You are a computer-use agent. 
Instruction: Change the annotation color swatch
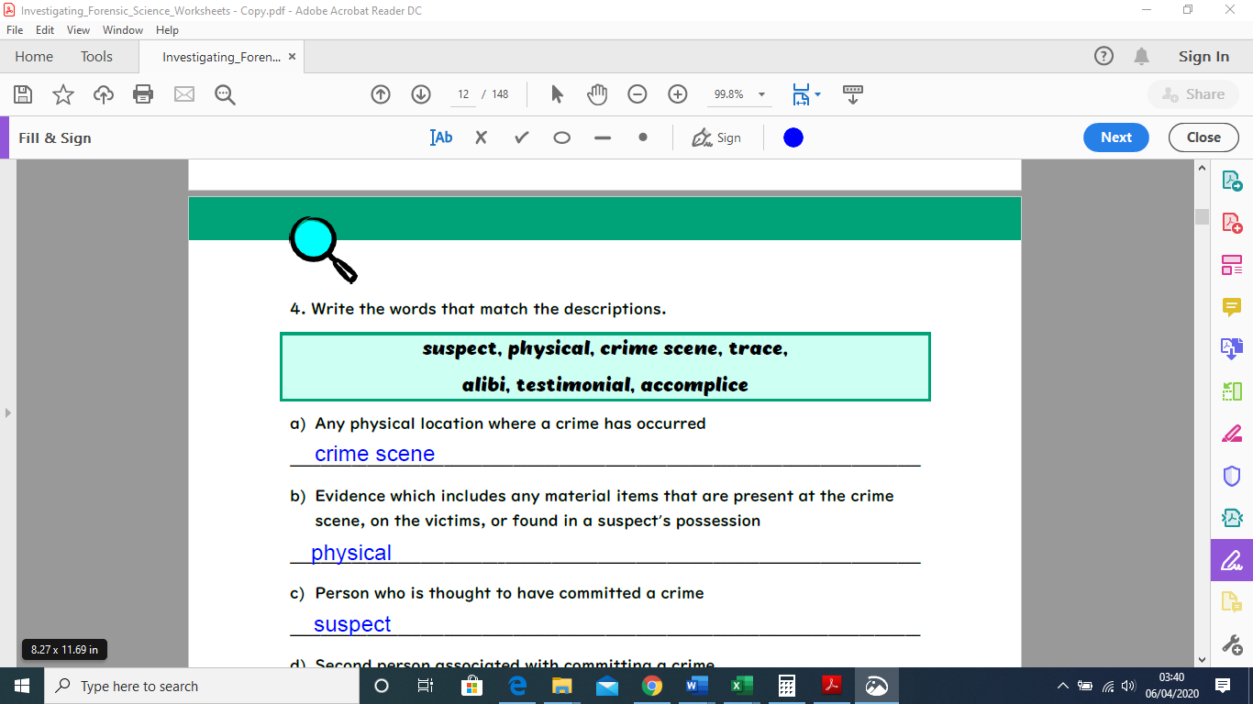tap(793, 137)
